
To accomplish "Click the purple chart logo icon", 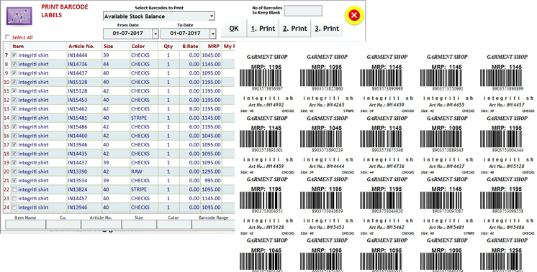I will pyautogui.click(x=19, y=16).
